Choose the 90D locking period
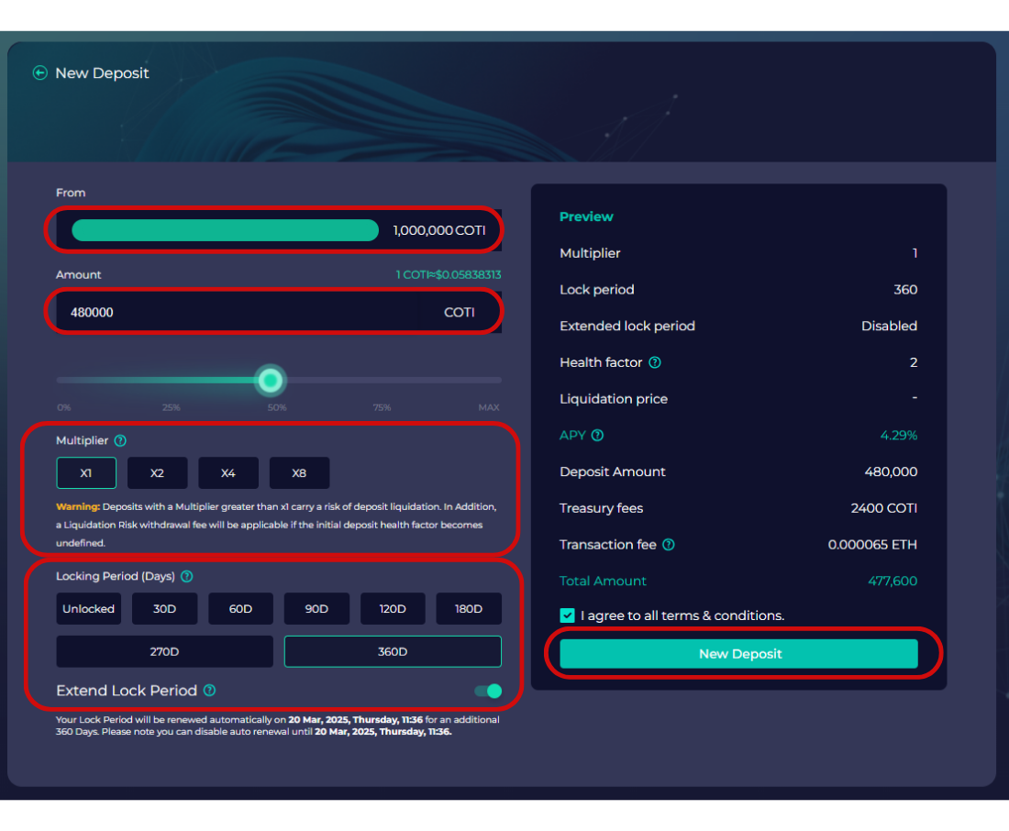 [x=316, y=608]
